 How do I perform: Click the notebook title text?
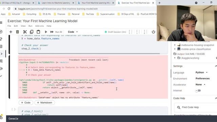click(x=42, y=21)
